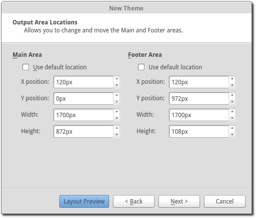Screen dimensions: 256x218
Task: Increase Footer Area X position value
Action: tap(232, 79)
